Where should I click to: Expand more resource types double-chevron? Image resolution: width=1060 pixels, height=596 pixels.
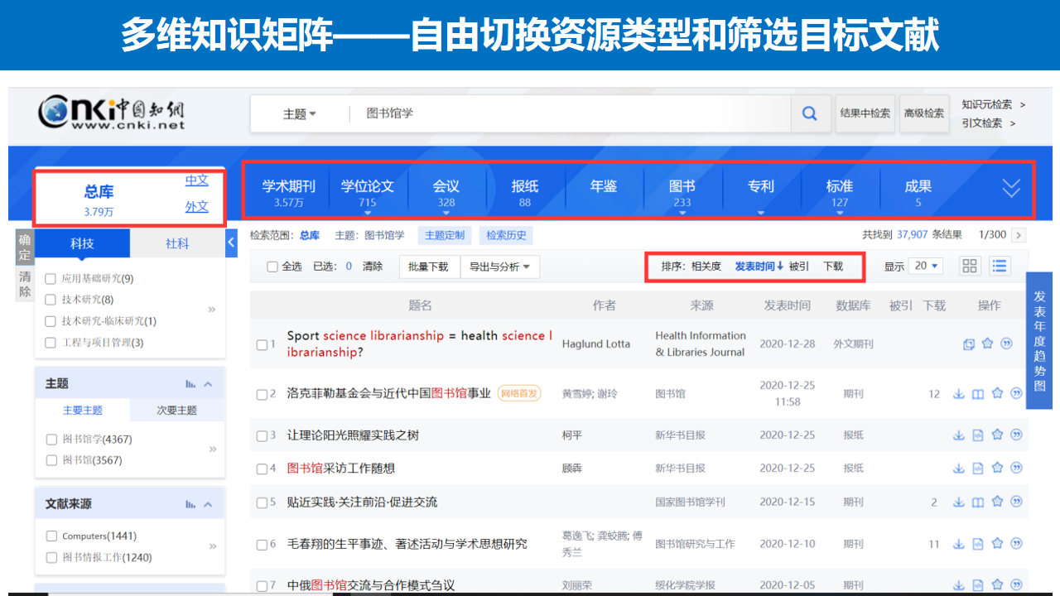1011,189
